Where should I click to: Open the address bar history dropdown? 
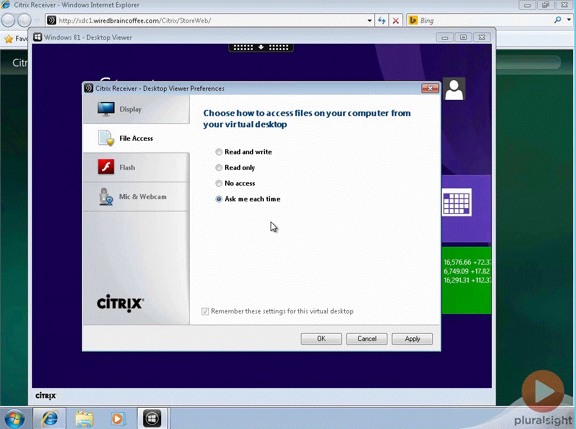[369, 21]
